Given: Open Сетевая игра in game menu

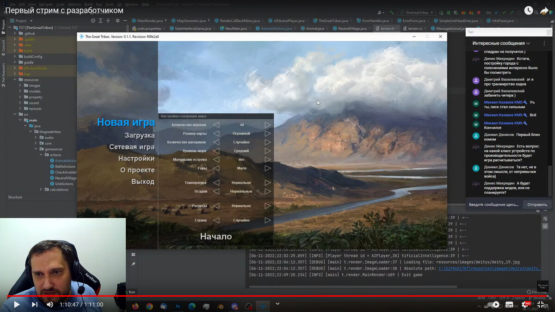Looking at the screenshot, I should [x=132, y=147].
